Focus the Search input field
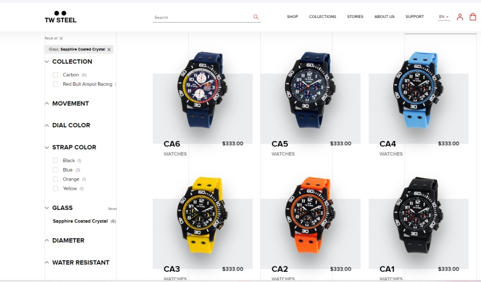Image resolution: width=481 pixels, height=282 pixels. [x=203, y=17]
